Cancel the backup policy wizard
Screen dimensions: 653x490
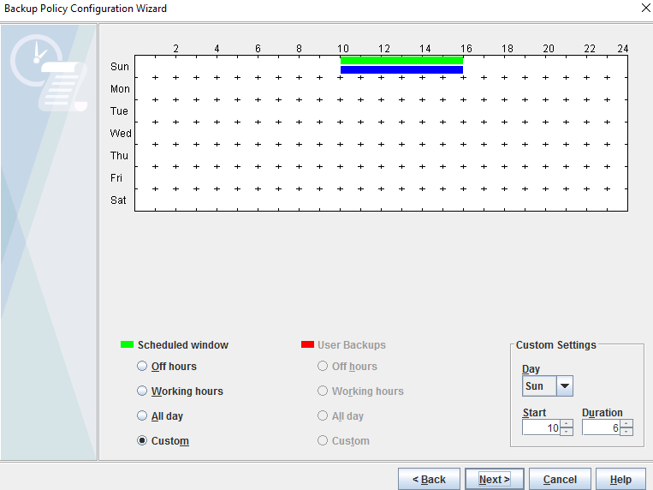560,479
